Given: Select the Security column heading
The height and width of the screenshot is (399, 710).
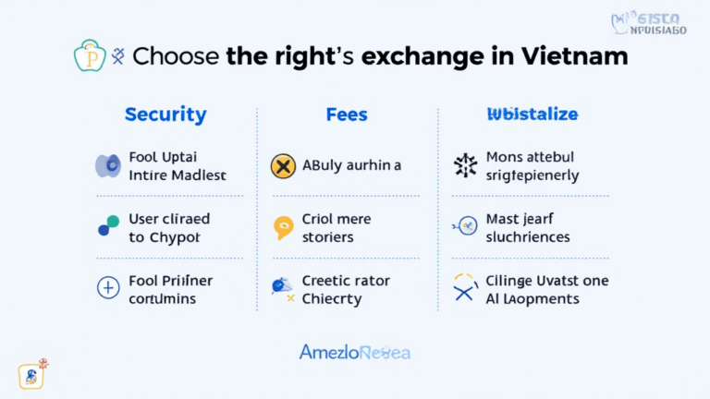Looking at the screenshot, I should (165, 115).
